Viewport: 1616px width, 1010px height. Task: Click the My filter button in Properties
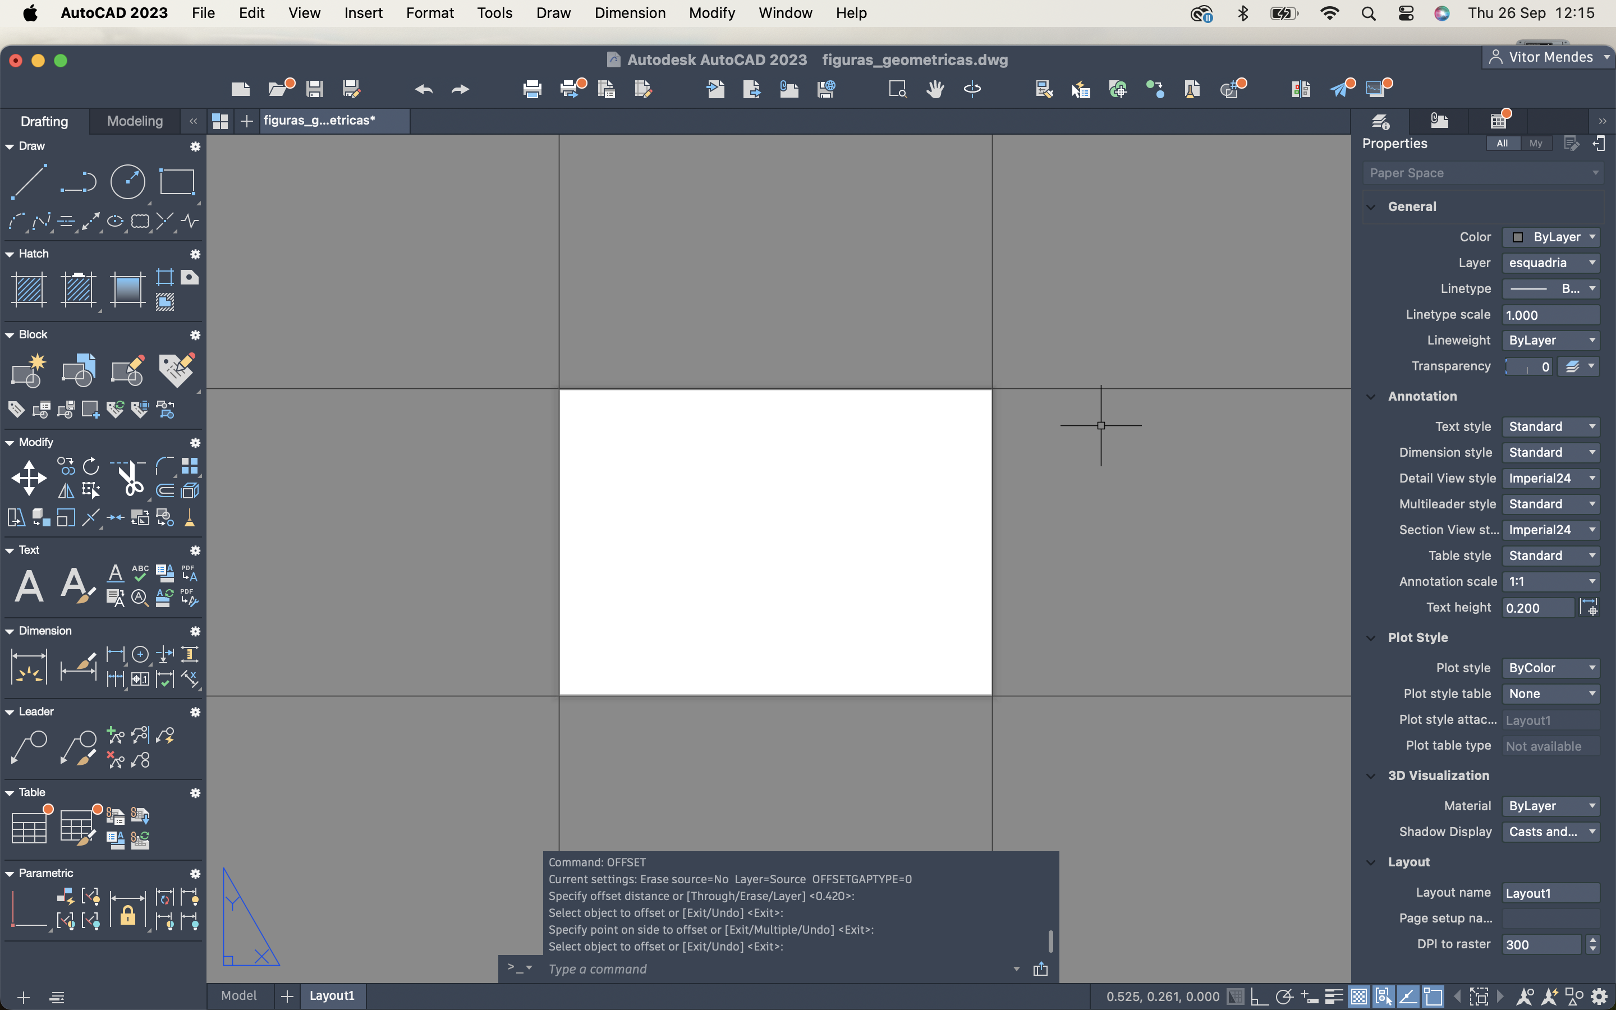point(1536,144)
